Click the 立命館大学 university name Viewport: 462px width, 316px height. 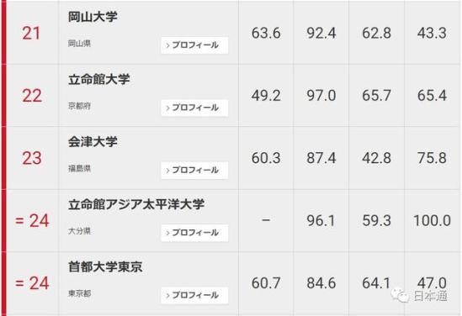coord(99,80)
